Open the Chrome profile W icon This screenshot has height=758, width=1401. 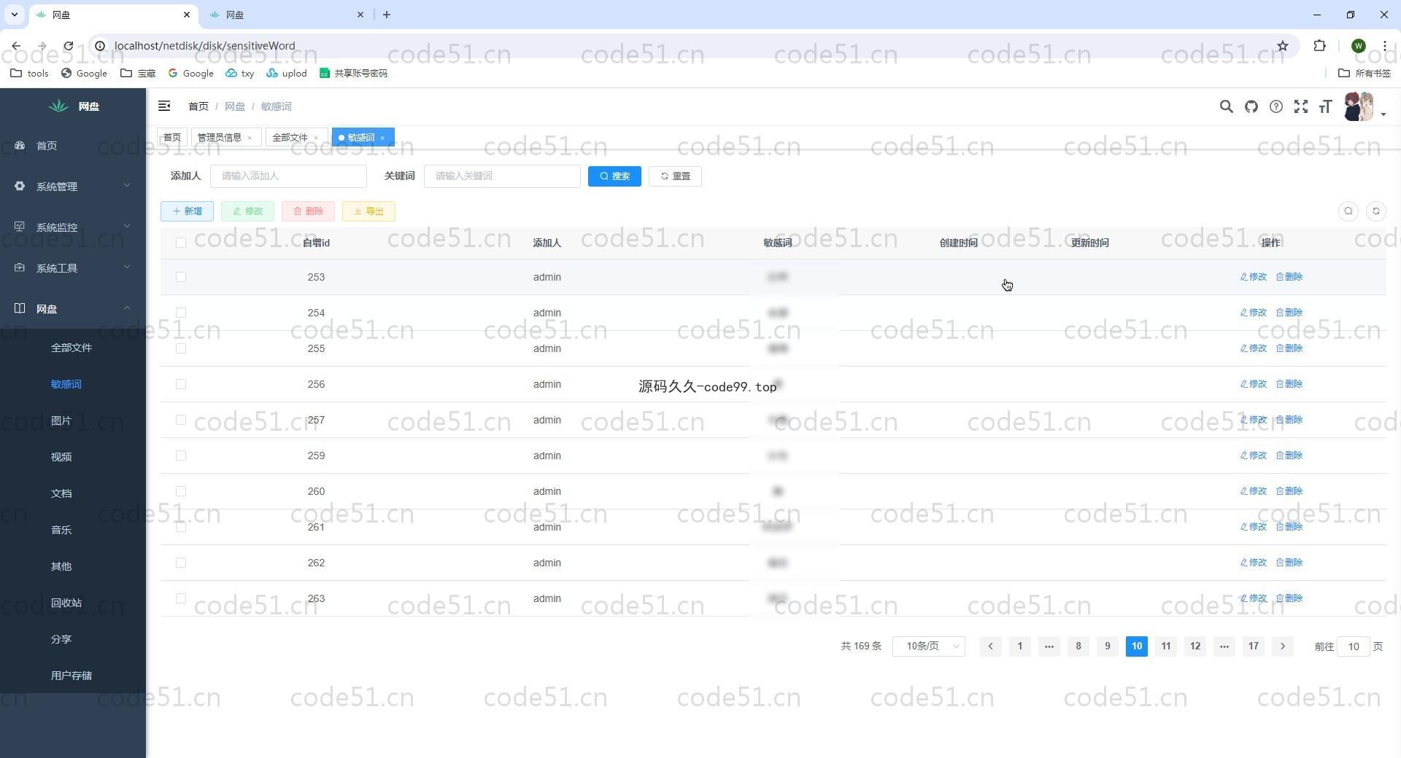(1359, 46)
